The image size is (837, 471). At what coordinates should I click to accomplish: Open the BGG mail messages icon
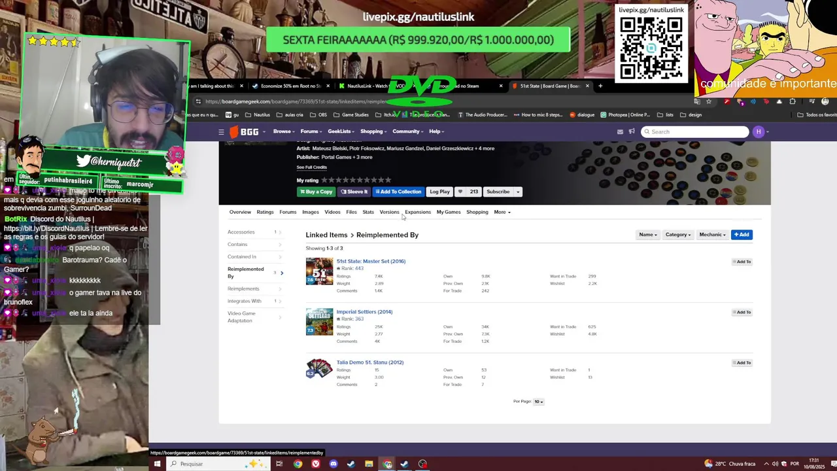620,131
